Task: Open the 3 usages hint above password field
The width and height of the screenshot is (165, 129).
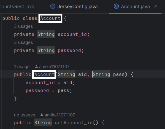Action: (23, 42)
